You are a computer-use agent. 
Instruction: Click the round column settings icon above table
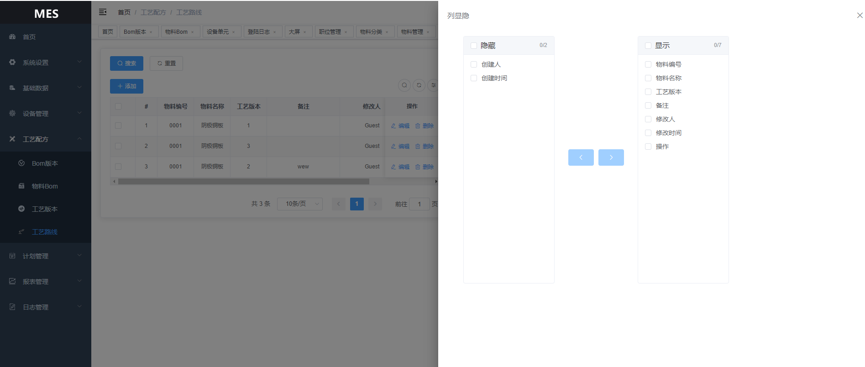click(433, 85)
